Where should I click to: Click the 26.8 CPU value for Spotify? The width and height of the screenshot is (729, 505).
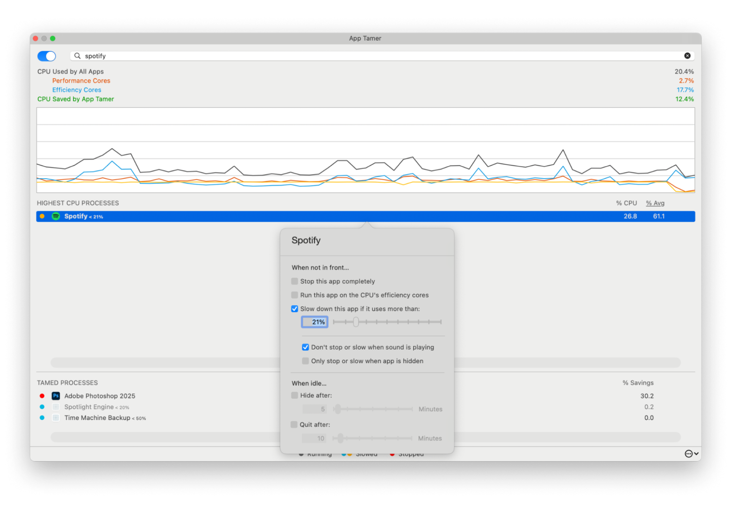coord(630,216)
